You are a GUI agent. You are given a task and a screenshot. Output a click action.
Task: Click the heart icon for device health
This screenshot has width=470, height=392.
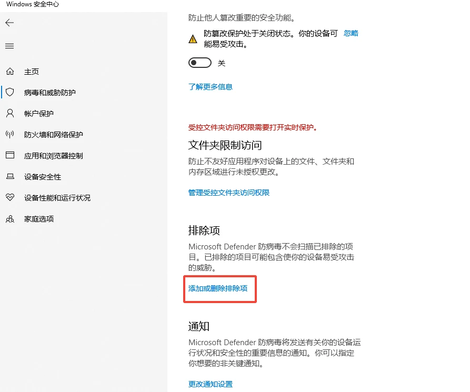point(10,197)
